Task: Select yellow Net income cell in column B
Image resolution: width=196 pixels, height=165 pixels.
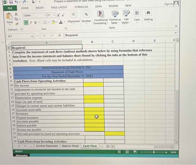Action: [x=93, y=84]
